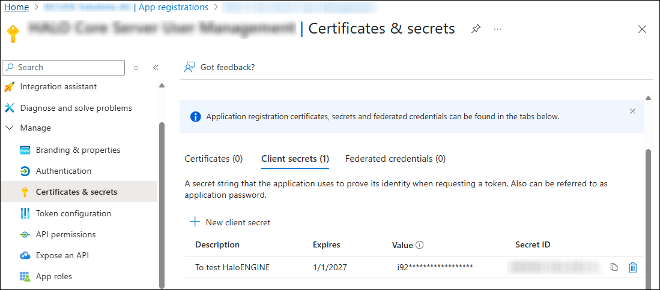The width and height of the screenshot is (660, 290).
Task: Click the blue info icon in banner
Action: click(196, 117)
